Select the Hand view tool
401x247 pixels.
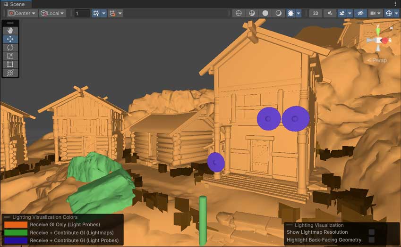pyautogui.click(x=10, y=31)
